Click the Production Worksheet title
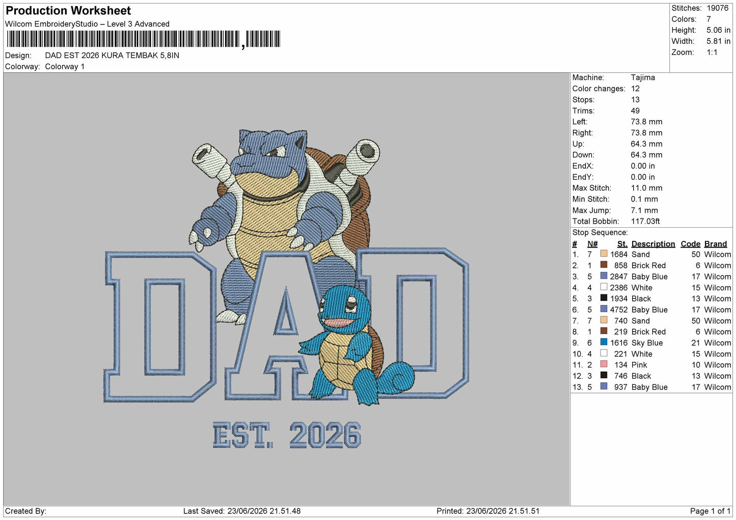The height and width of the screenshot is (520, 736). pyautogui.click(x=68, y=11)
